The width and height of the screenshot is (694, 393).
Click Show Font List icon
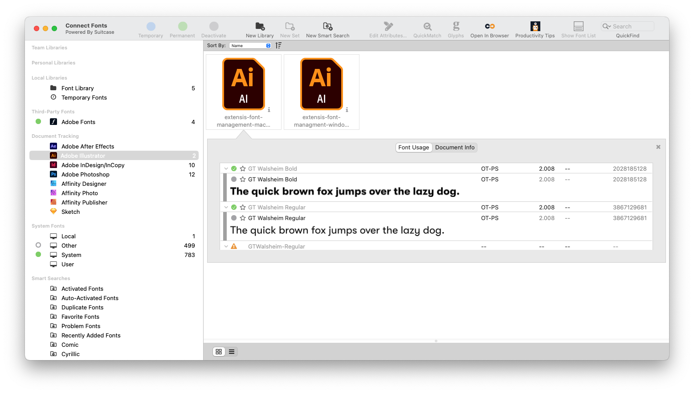tap(578, 27)
